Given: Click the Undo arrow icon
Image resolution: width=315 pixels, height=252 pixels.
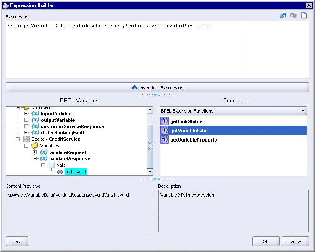Looking at the screenshot, I should 283,15.
